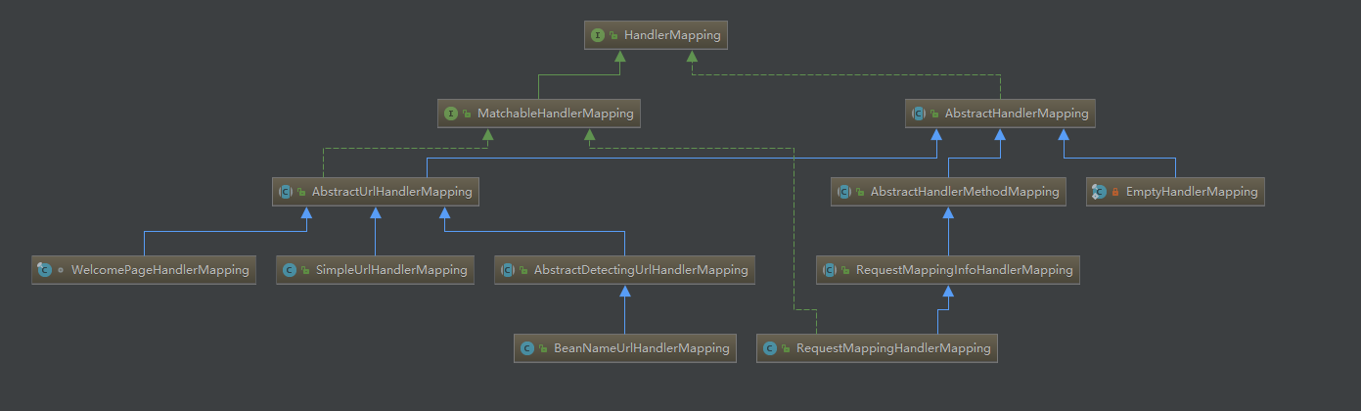Click the package-private dot icon beside WelcomePageHandlerMapping
1361x411 pixels.
pos(60,270)
